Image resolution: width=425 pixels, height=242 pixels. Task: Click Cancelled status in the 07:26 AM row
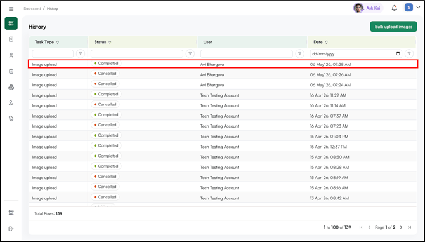pyautogui.click(x=105, y=74)
